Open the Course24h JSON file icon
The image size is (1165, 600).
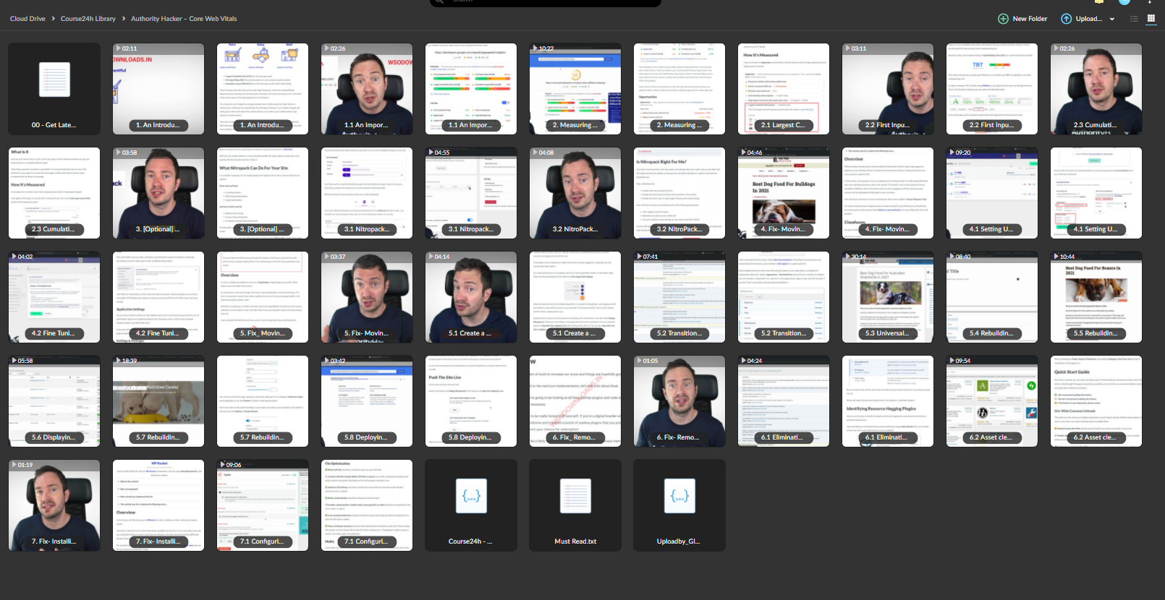(x=471, y=497)
